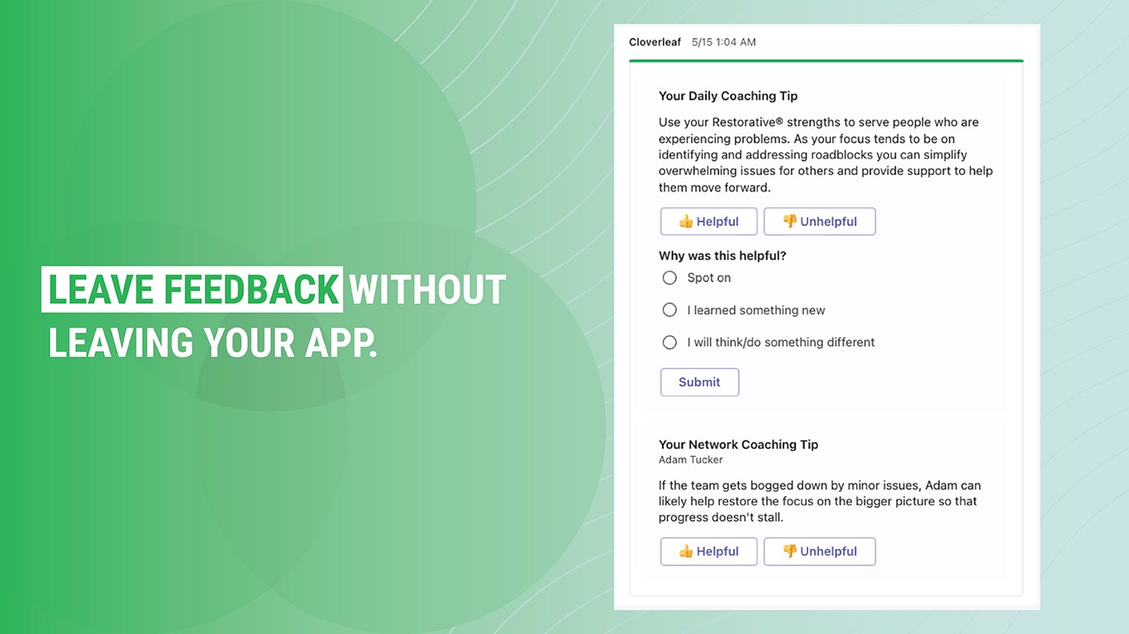Click the thumbs-down icon under the Network Coaching Tip

(x=789, y=551)
